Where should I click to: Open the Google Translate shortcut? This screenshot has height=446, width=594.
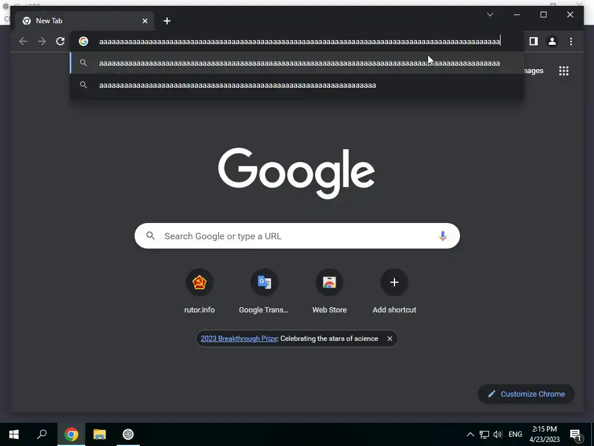[264, 282]
